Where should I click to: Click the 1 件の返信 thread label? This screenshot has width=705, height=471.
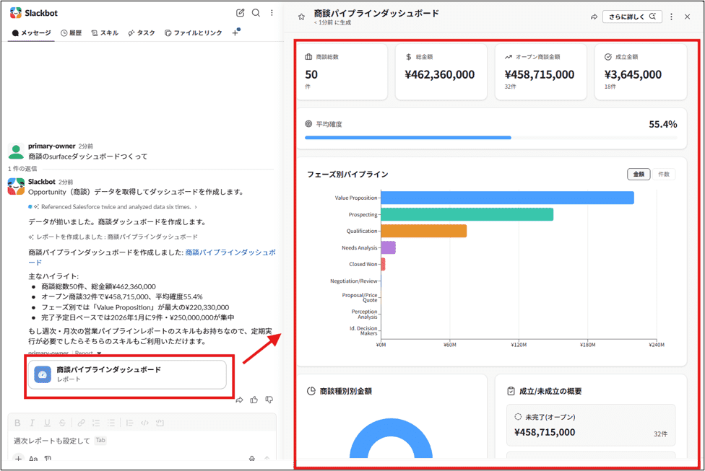(22, 169)
